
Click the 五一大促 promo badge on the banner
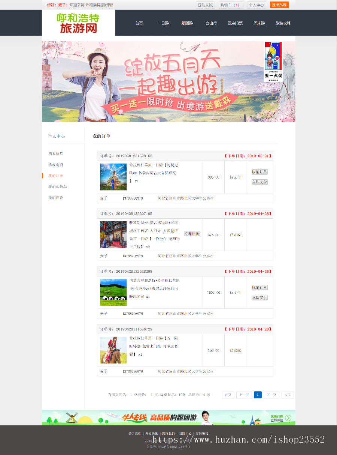tap(273, 62)
